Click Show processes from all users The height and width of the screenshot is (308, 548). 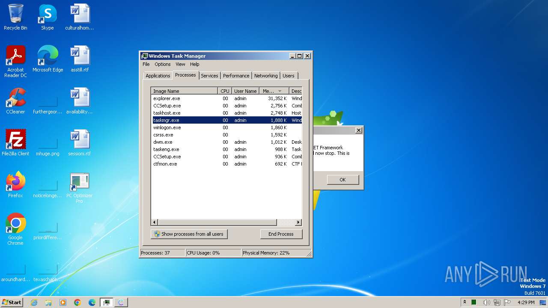[189, 234]
